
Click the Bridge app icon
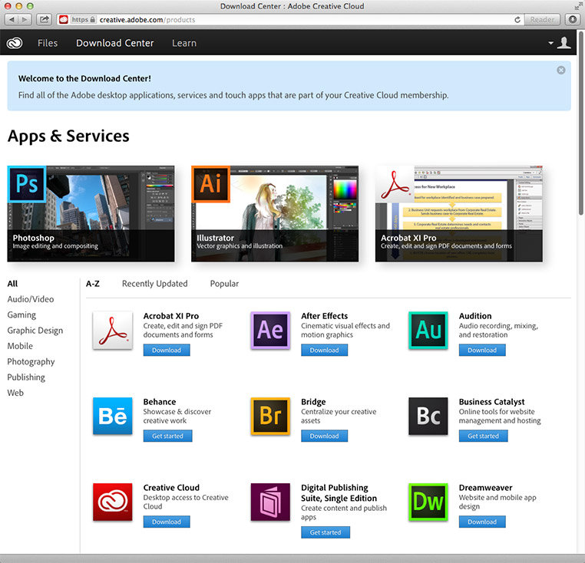pos(270,416)
